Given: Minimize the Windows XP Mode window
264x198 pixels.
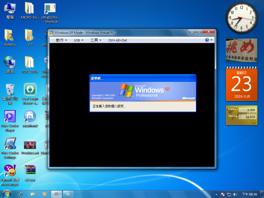Looking at the screenshot, I should pos(192,31).
